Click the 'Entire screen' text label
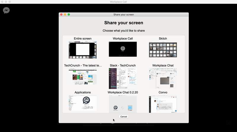The width and height of the screenshot is (237, 132). [x=83, y=39]
